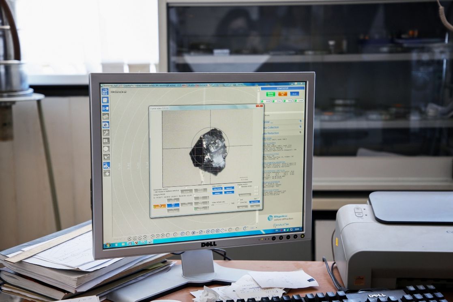Open the question-mark help icon in bottom toolbar
453x302 pixels.
click(x=245, y=228)
